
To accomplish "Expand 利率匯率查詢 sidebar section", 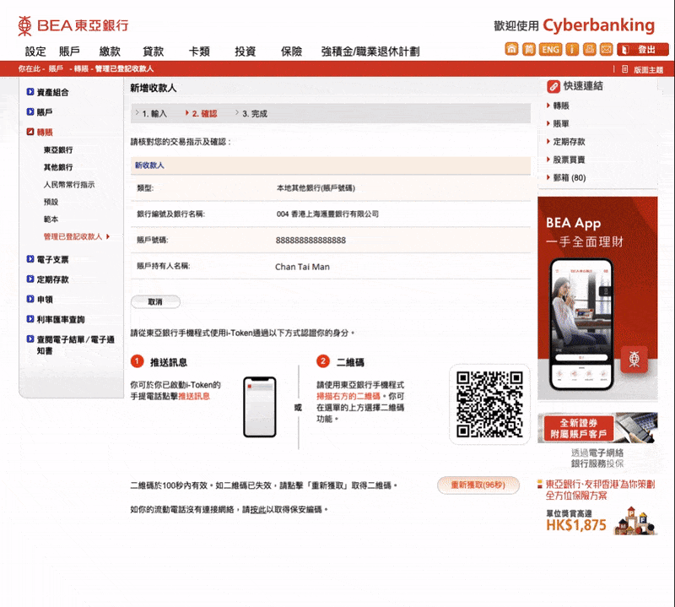I will 30,319.
